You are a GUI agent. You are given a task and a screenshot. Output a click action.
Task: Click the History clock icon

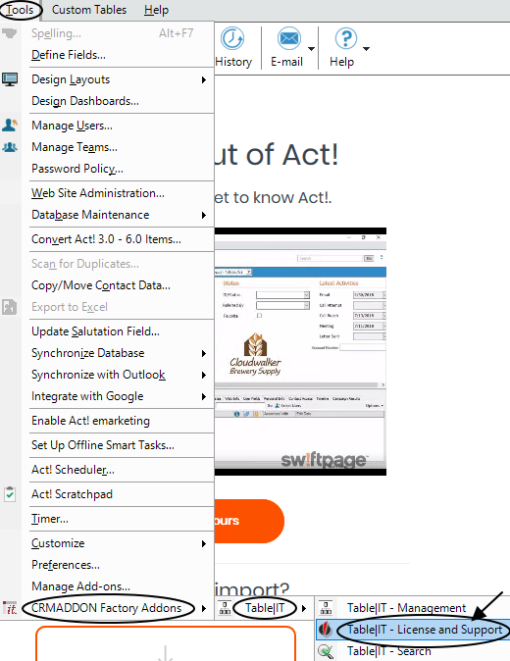click(x=232, y=39)
